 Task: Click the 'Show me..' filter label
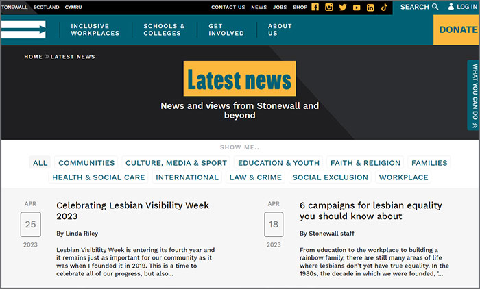click(x=239, y=147)
